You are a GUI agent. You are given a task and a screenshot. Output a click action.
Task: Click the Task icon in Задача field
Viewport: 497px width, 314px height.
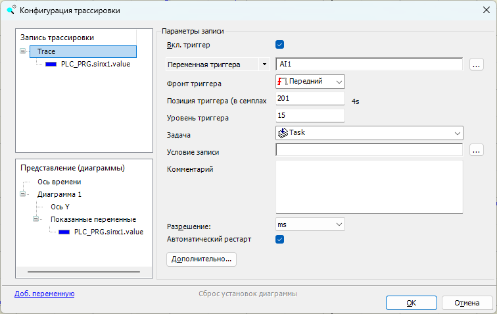283,133
